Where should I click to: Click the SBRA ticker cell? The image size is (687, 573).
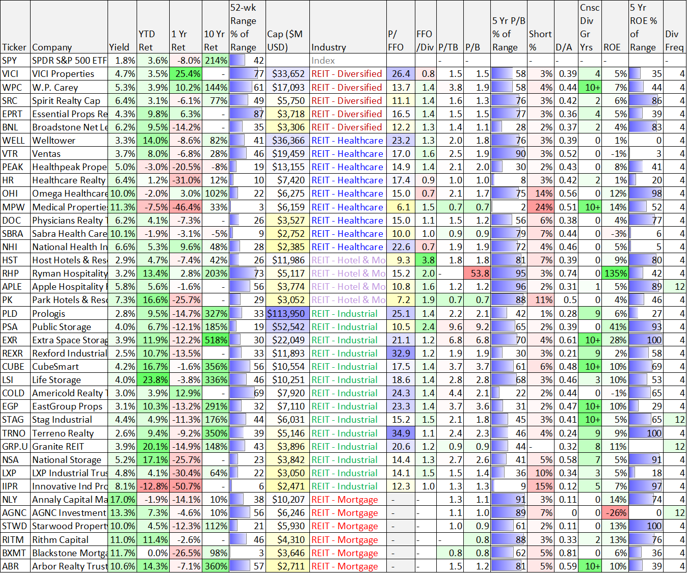[15, 233]
